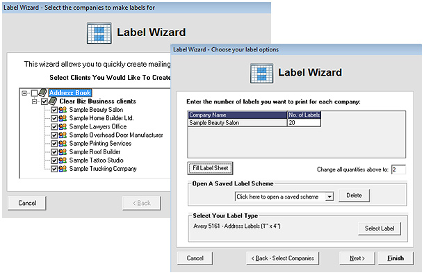Select Sample Roof Builder tree label
The image size is (424, 275).
coord(95,152)
